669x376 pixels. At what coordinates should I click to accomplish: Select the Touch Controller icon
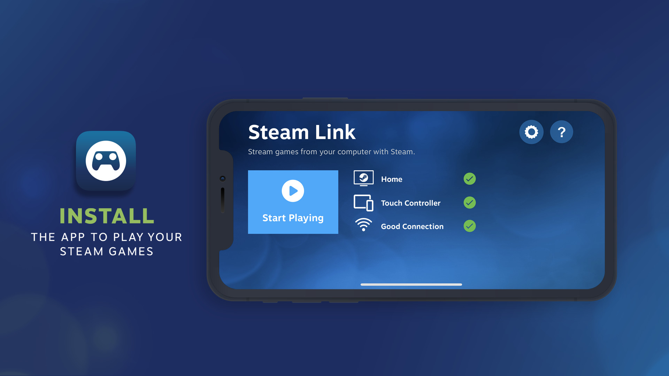pos(363,203)
